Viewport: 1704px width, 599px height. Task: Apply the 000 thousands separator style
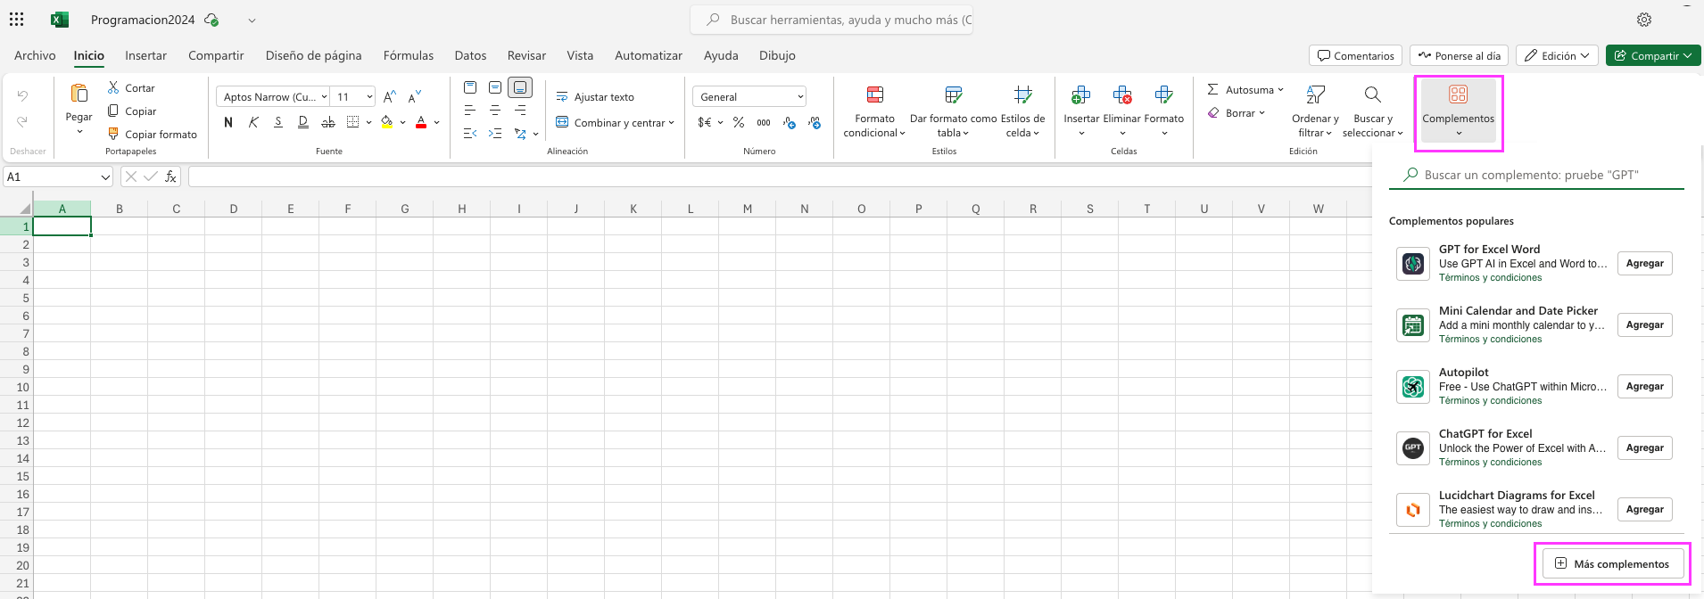[x=764, y=122]
